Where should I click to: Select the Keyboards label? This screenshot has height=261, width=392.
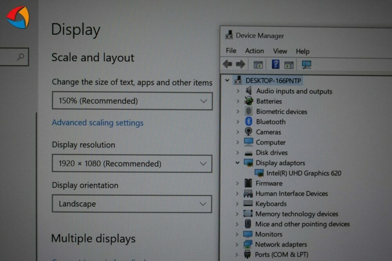[271, 204]
